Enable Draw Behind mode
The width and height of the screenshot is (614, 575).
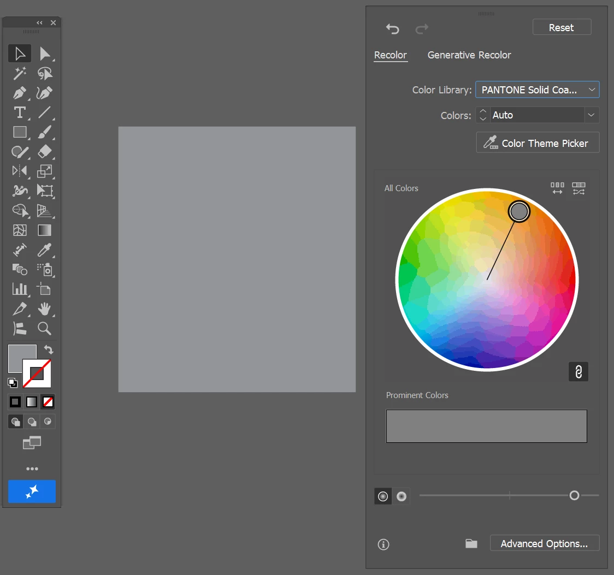coord(32,422)
